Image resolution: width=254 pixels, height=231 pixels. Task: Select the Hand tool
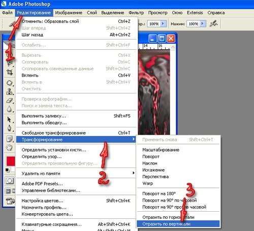click(10, 147)
